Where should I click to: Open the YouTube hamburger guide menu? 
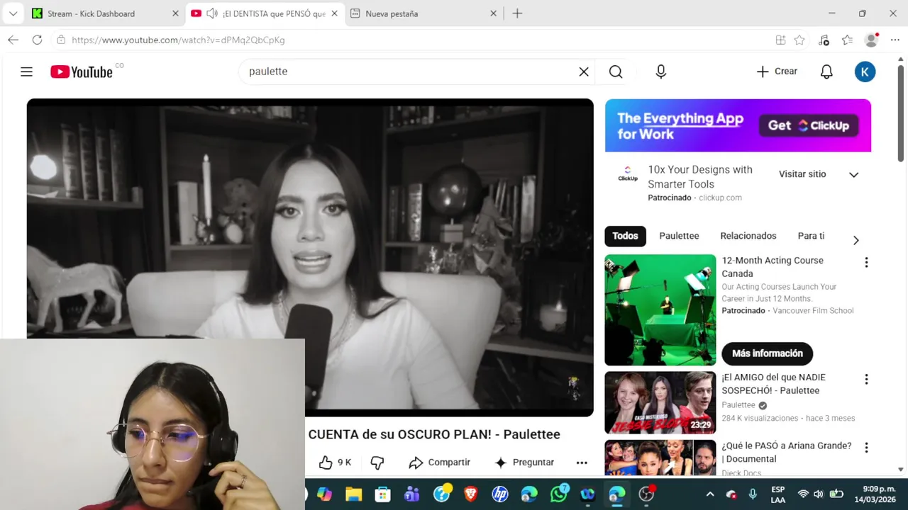pos(26,72)
